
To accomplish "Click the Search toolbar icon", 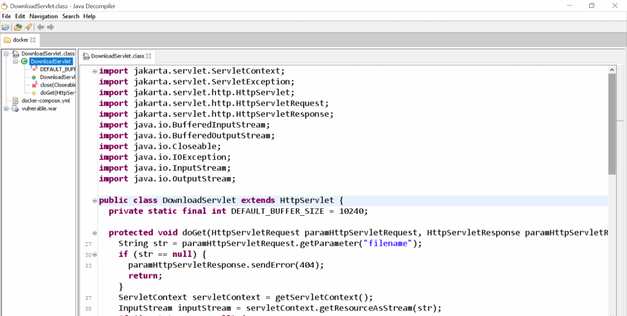I will [28, 27].
